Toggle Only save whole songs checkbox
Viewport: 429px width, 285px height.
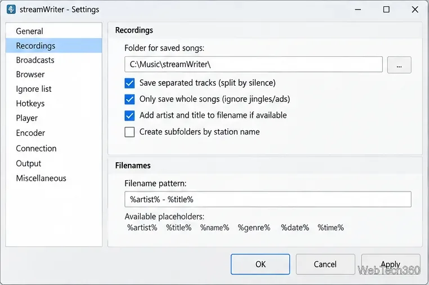tap(129, 99)
